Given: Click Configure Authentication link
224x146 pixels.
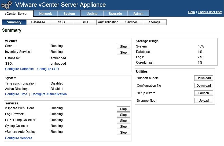Looking at the screenshot, I should click(x=49, y=94).
